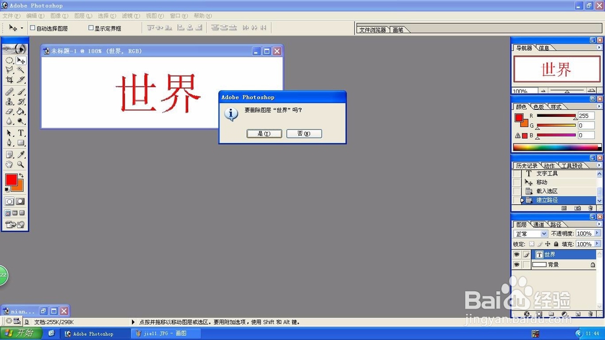Viewport: 605px width, 340px height.
Task: Click 是 button to confirm delete
Action: click(x=264, y=134)
